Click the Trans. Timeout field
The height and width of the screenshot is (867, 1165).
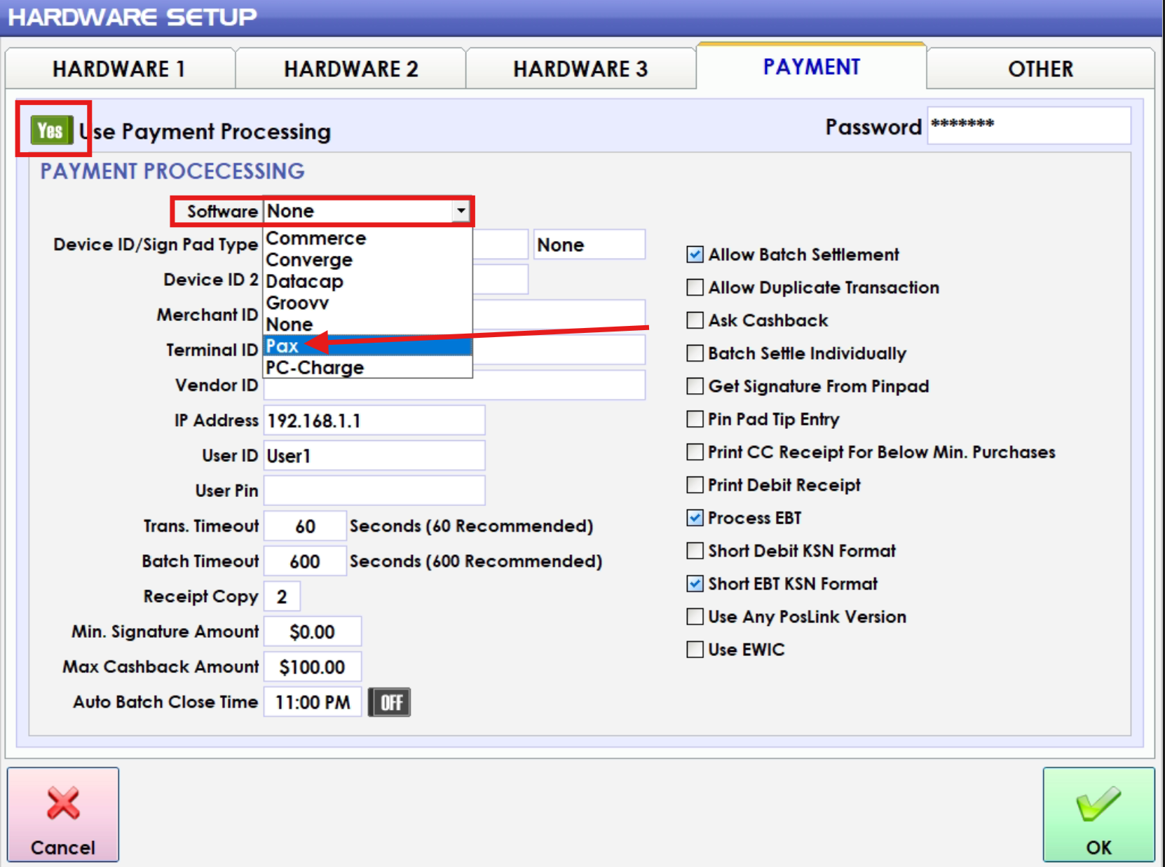click(305, 526)
